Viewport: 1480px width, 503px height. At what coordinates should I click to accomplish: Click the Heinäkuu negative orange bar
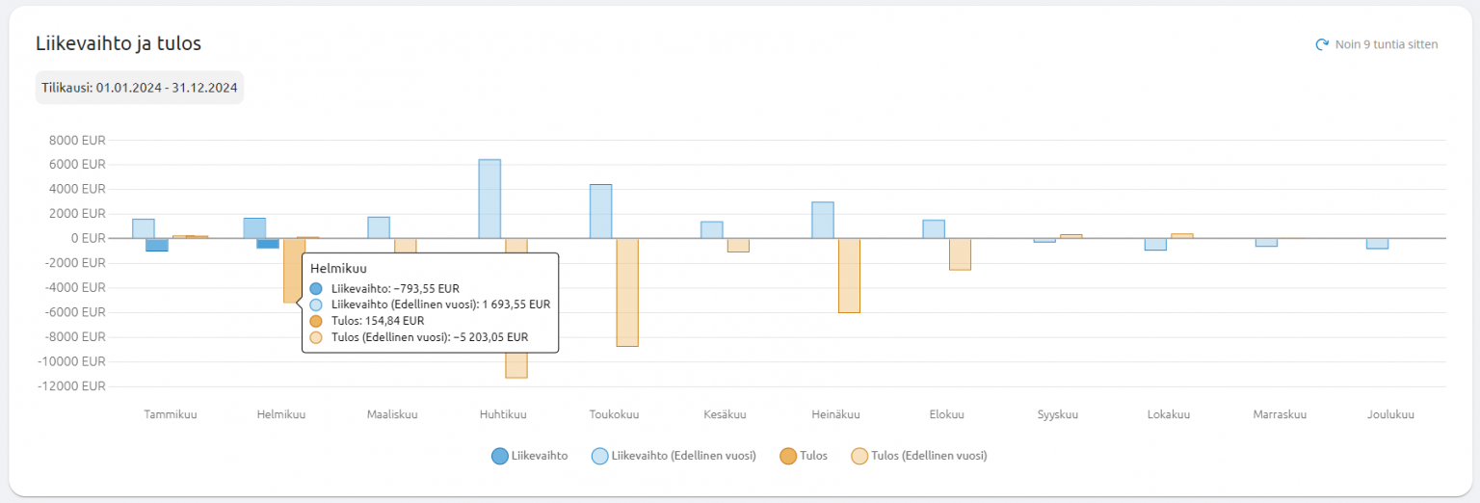[849, 275]
